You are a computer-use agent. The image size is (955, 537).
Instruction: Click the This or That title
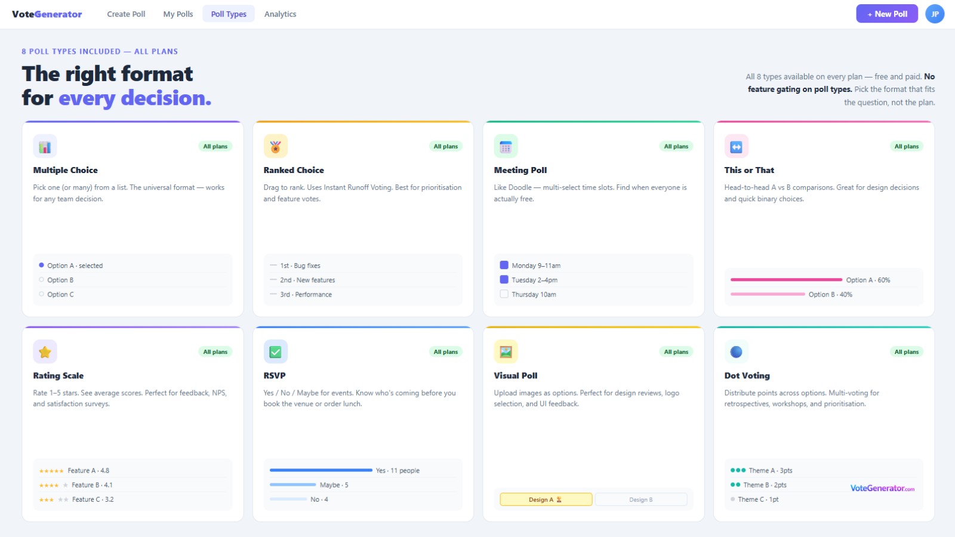point(749,170)
